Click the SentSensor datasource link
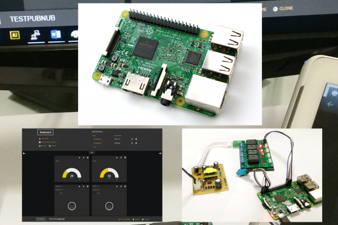 click(x=98, y=139)
